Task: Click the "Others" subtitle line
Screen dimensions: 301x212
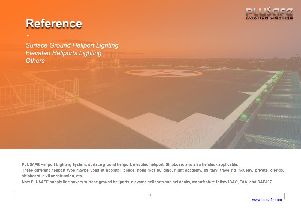Action: pos(35,61)
